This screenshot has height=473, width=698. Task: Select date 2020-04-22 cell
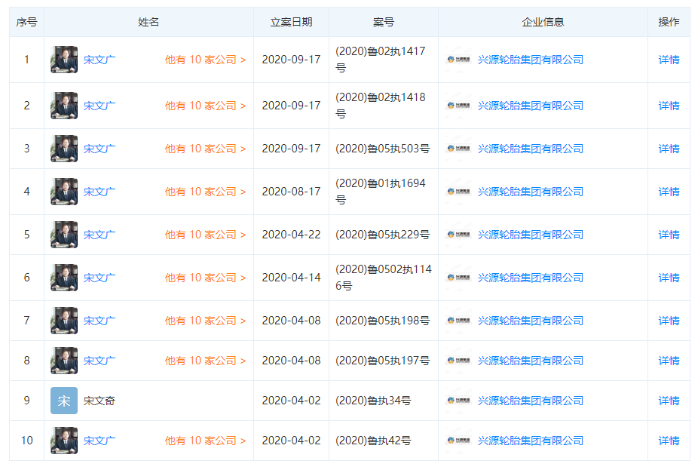point(291,235)
